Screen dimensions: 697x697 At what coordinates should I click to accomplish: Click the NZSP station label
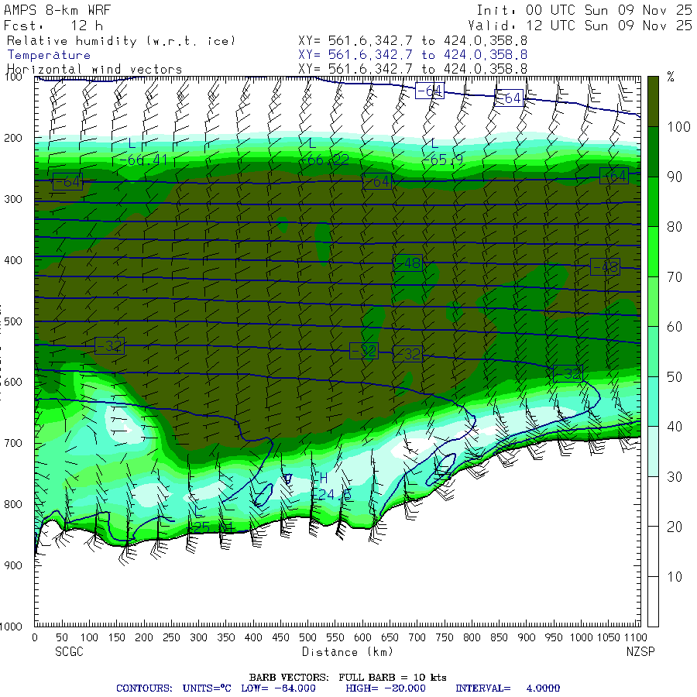tap(640, 651)
